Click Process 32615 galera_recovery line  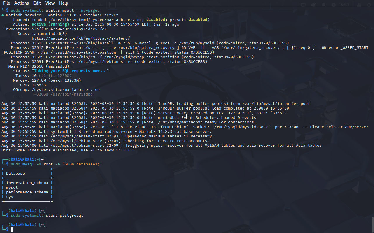pos(185,50)
